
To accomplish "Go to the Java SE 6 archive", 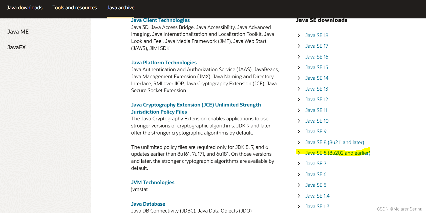I will click(316, 174).
